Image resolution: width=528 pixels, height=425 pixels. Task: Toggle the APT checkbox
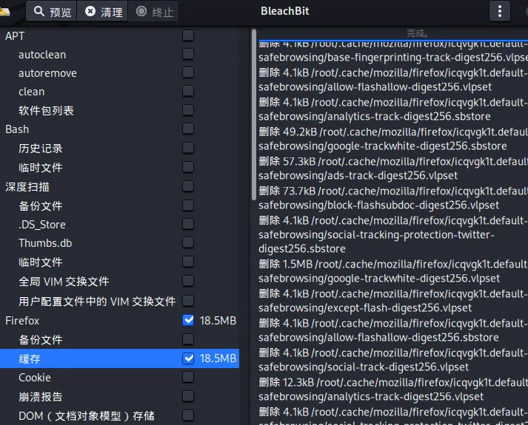[x=188, y=35]
